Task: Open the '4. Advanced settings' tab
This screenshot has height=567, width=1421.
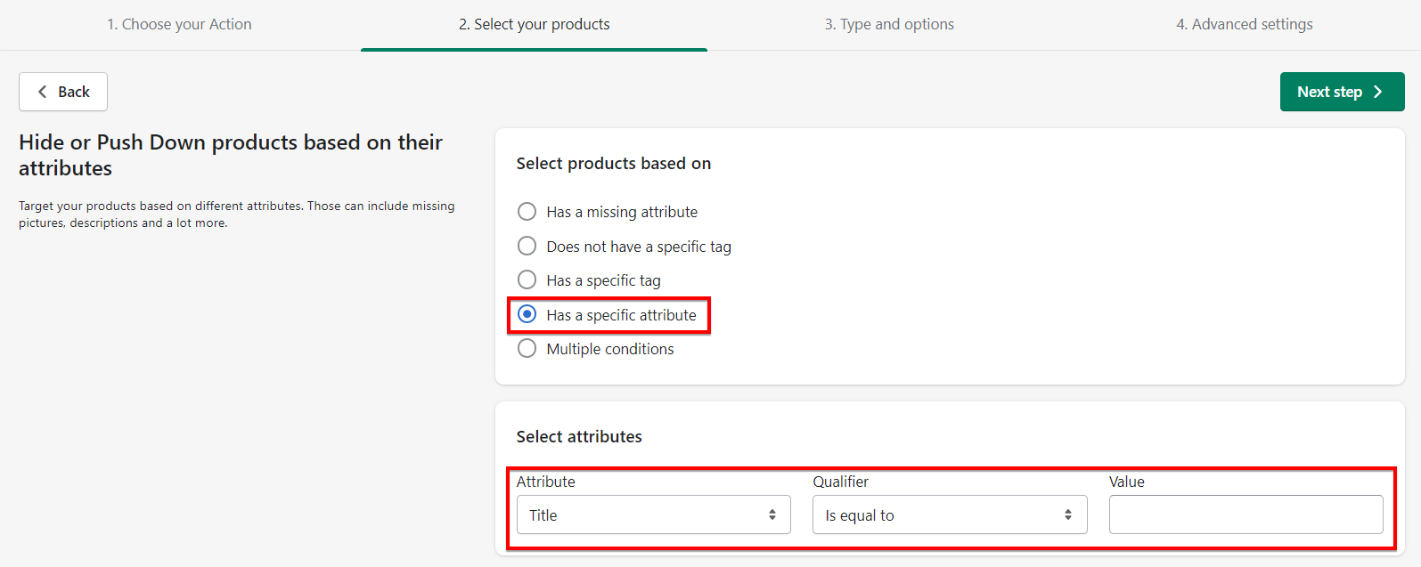Action: tap(1244, 24)
